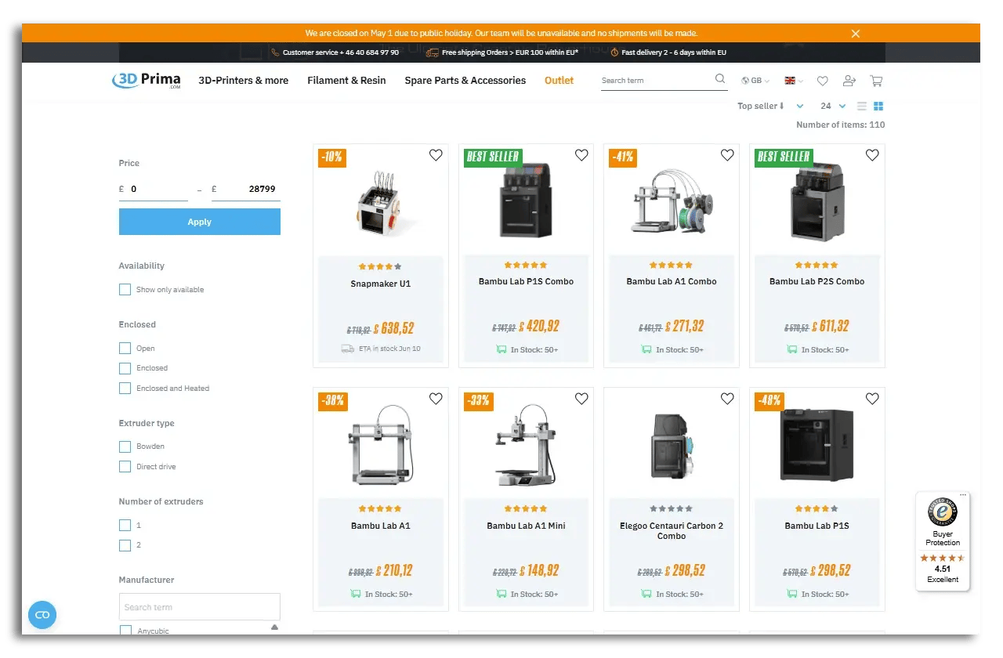Switch to list view layout icon
Image resolution: width=1003 pixels, height=658 pixels.
[x=862, y=107]
